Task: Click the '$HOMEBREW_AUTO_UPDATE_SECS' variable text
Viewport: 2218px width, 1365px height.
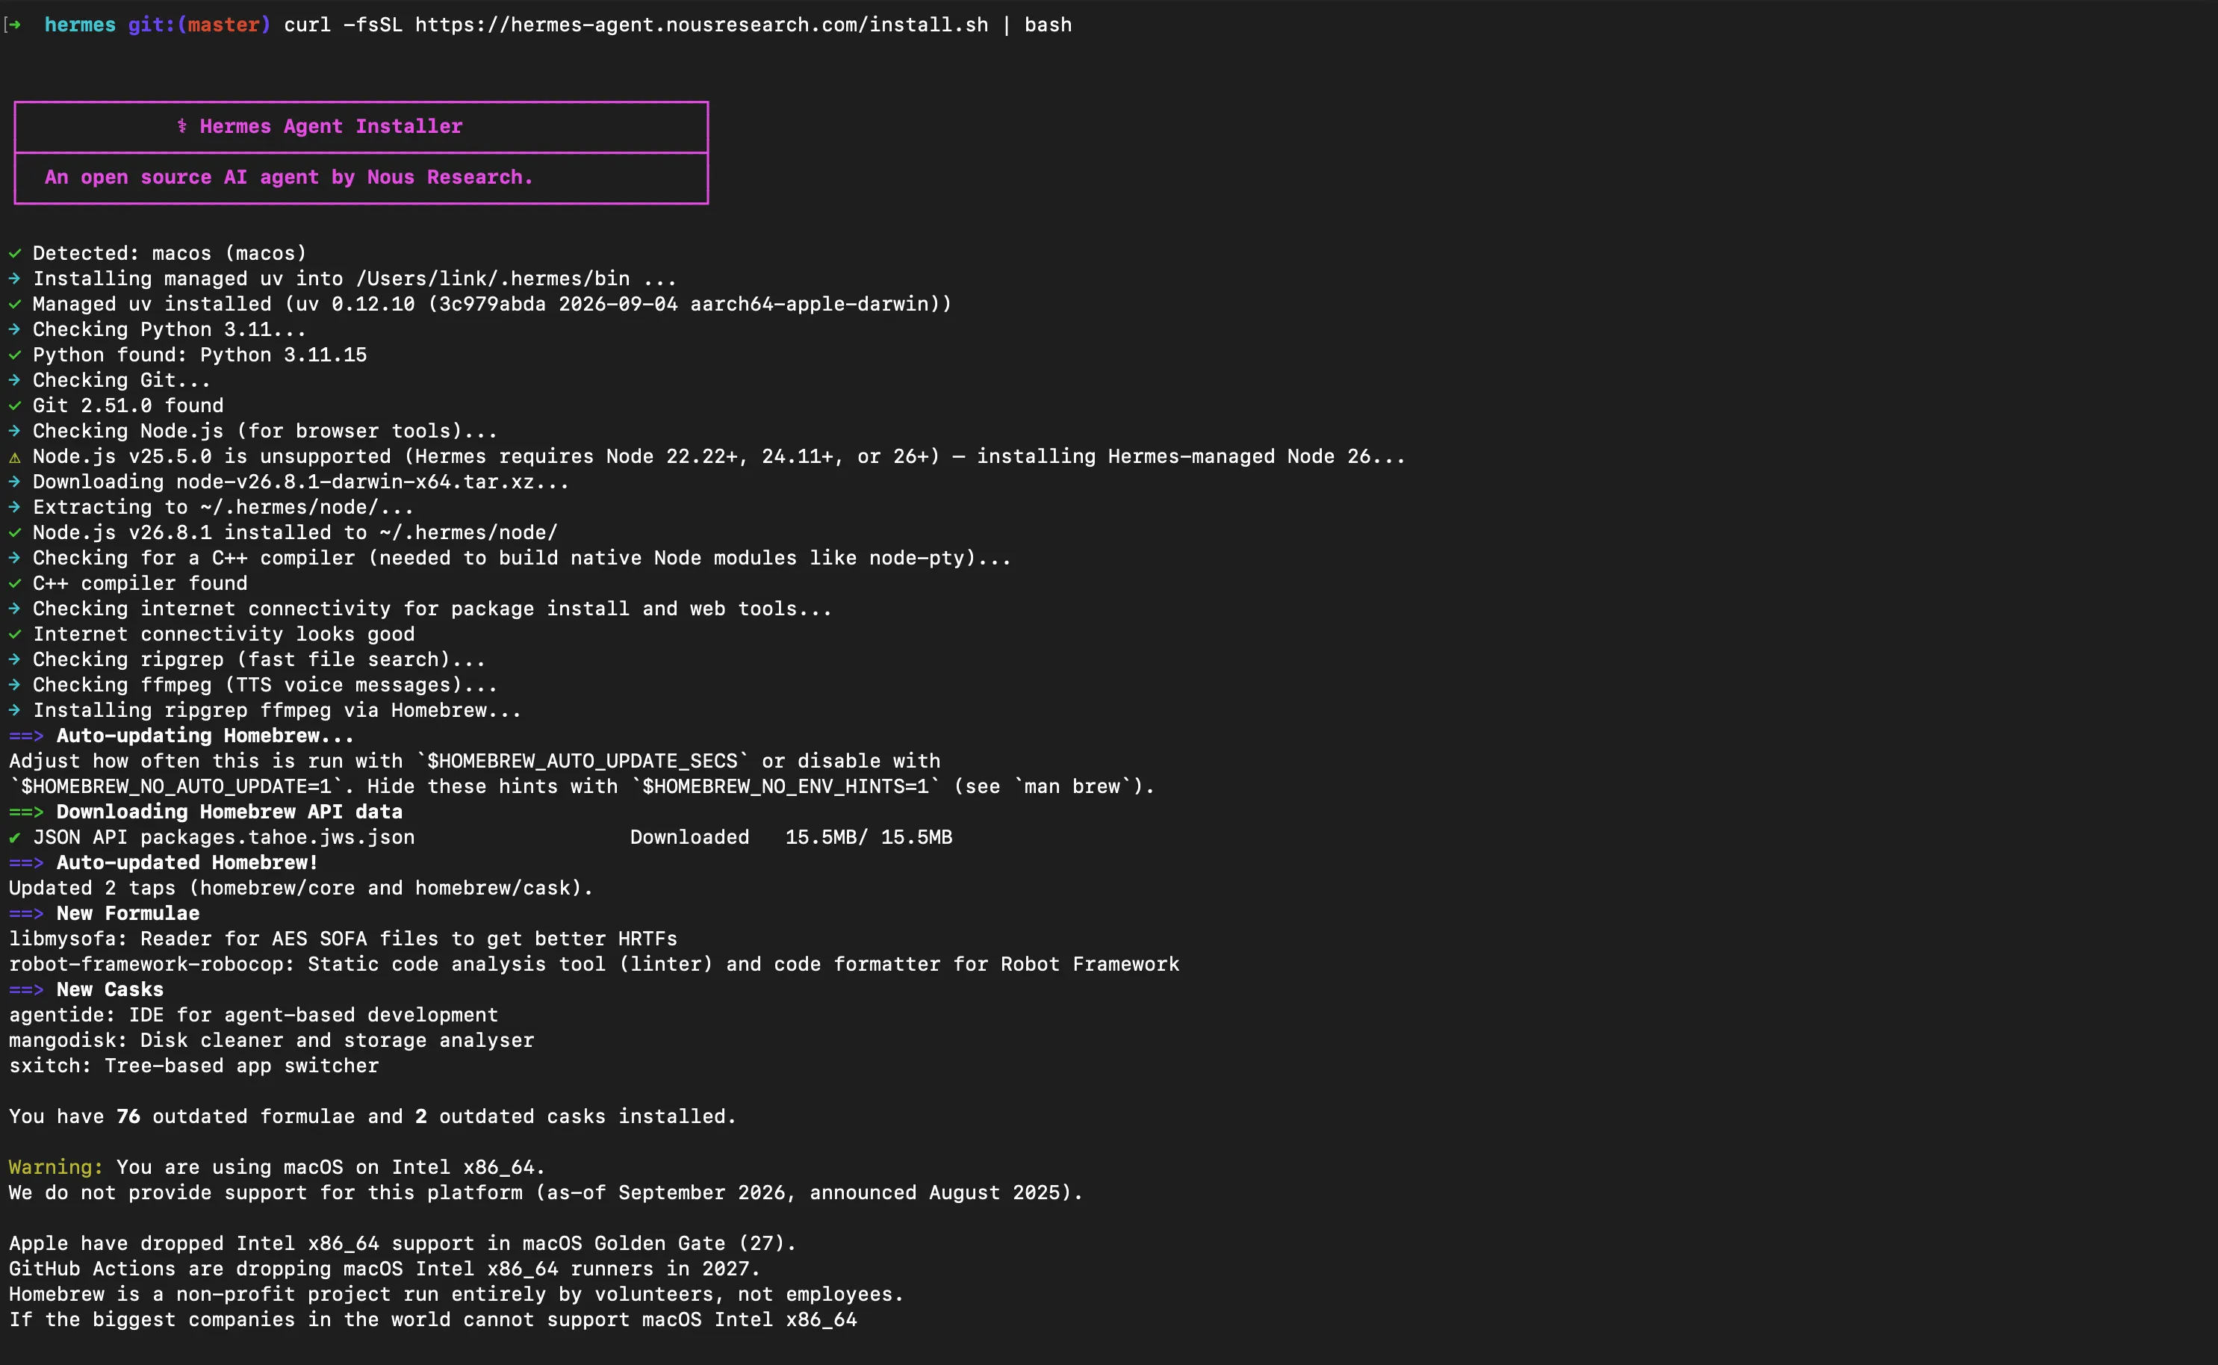Action: pyautogui.click(x=583, y=761)
